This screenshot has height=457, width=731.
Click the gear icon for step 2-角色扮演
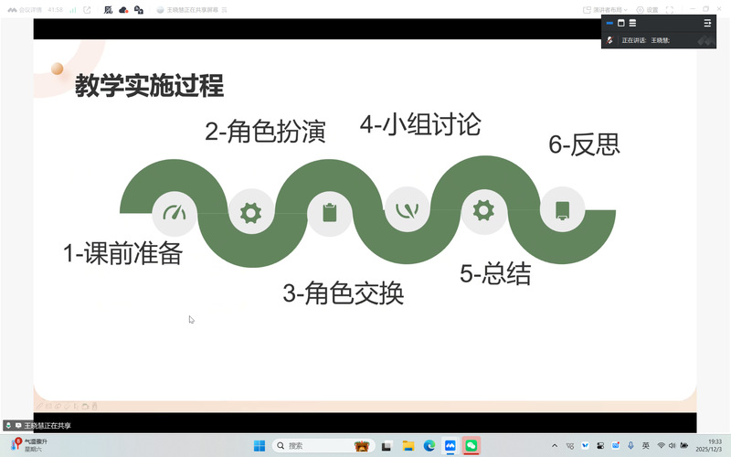click(x=250, y=213)
